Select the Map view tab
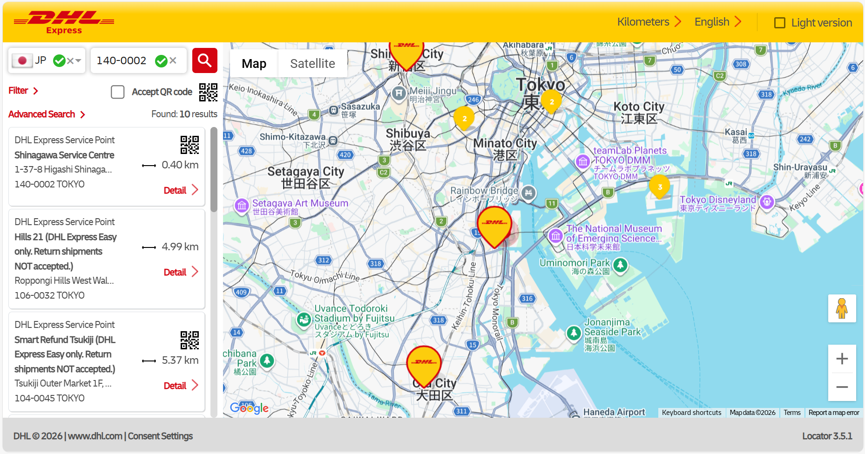Image resolution: width=865 pixels, height=454 pixels. coord(254,64)
